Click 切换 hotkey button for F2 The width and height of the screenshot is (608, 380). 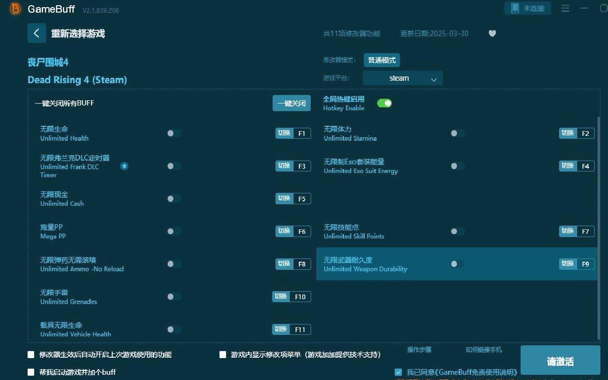tap(568, 133)
